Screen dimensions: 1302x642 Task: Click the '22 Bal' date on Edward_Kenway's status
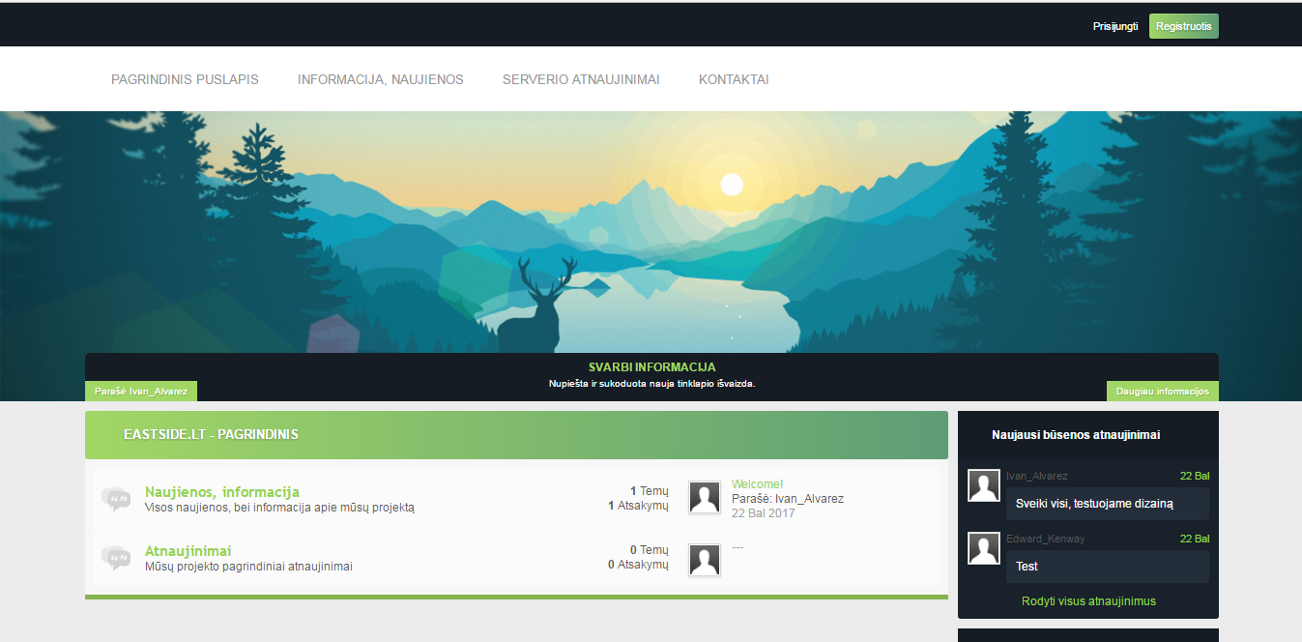pos(1195,539)
